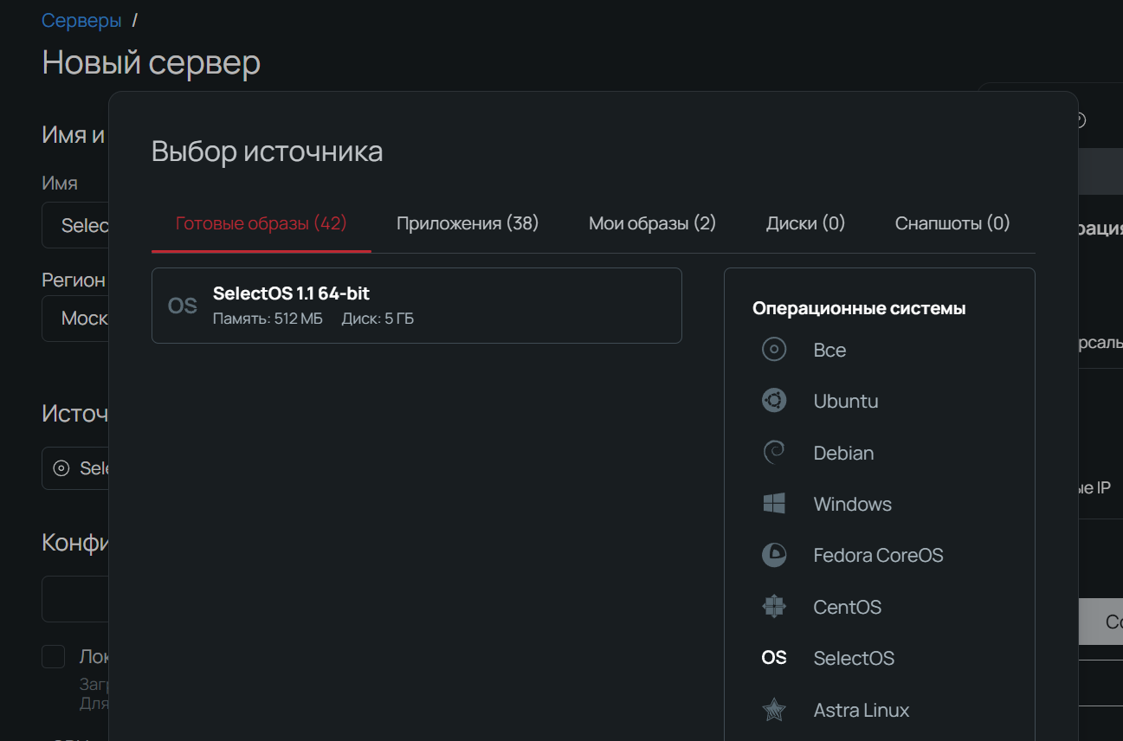Choose the SelectOS 1.1 64-bit image
This screenshot has height=741, width=1123.
(416, 306)
